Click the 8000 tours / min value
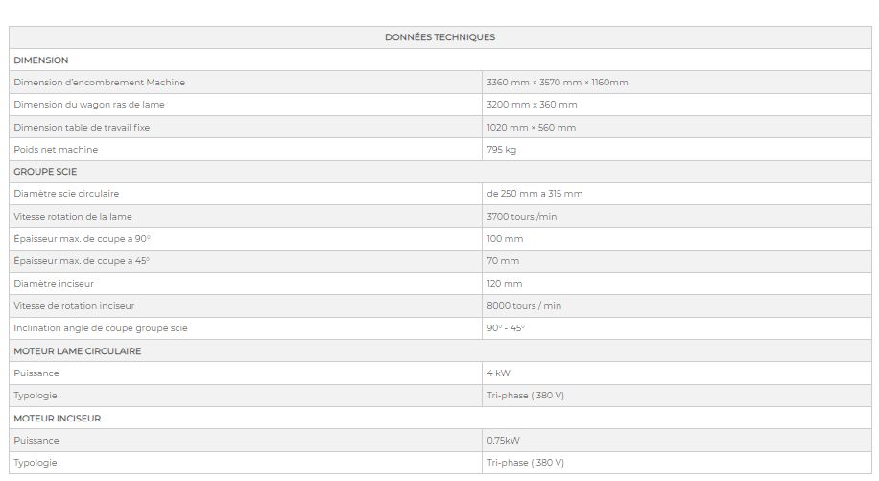 [525, 306]
